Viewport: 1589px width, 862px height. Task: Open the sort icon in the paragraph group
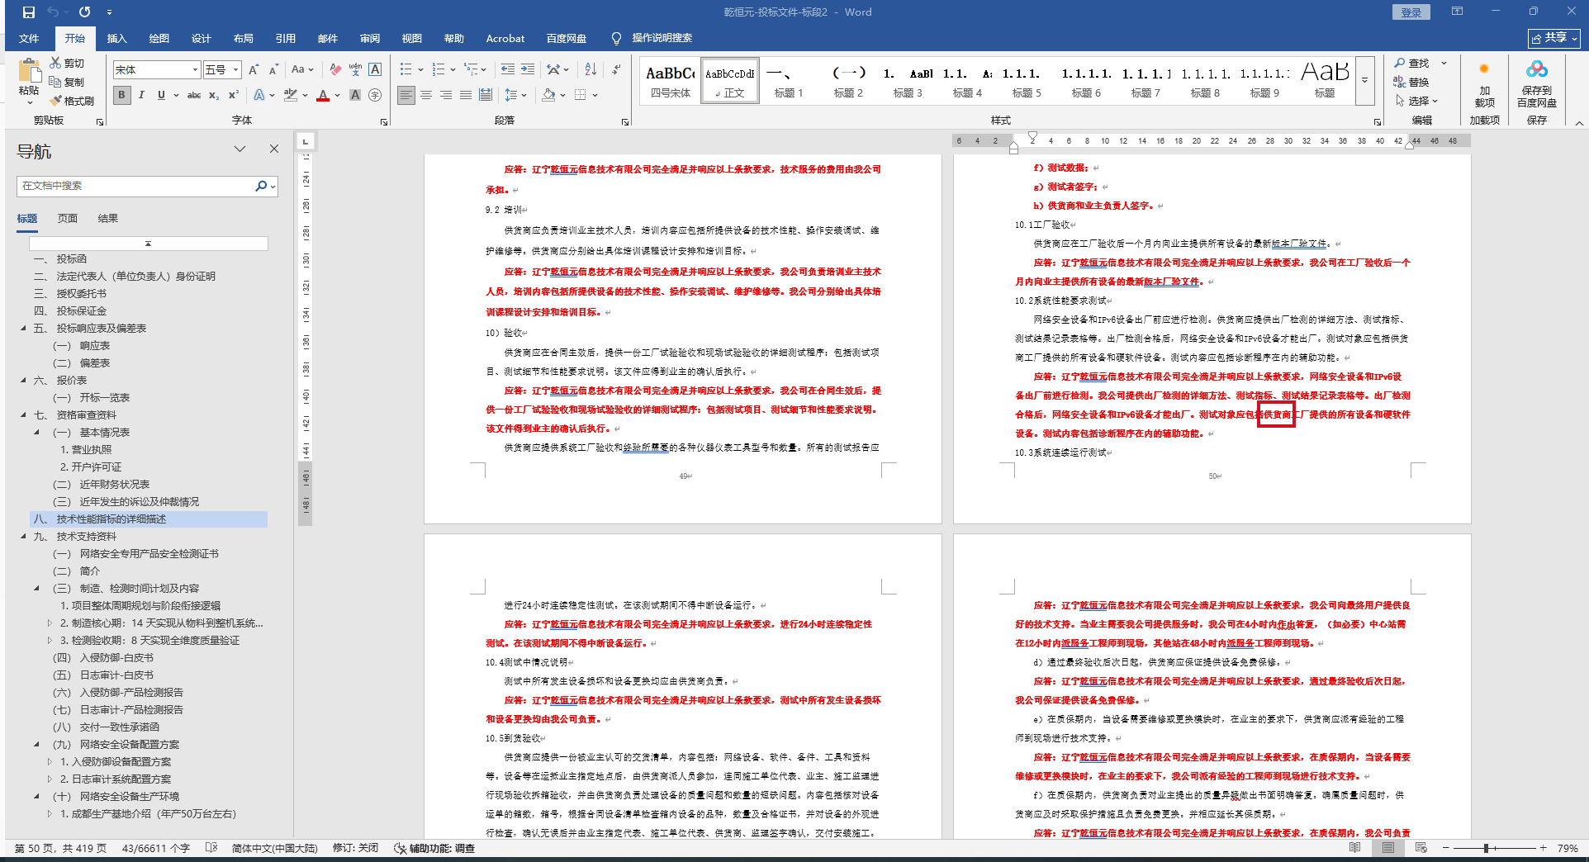point(591,69)
